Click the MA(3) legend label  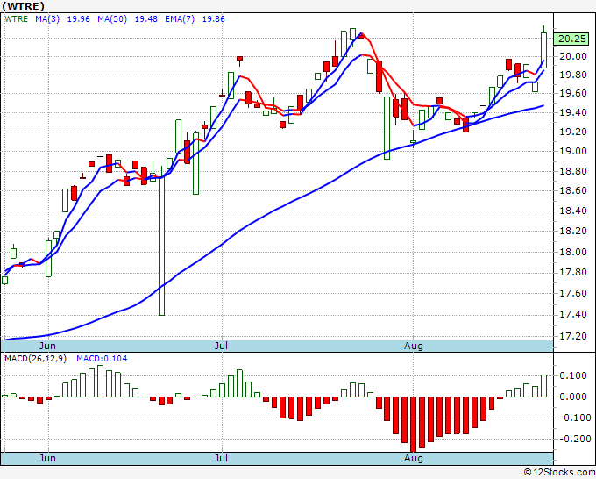coord(47,19)
